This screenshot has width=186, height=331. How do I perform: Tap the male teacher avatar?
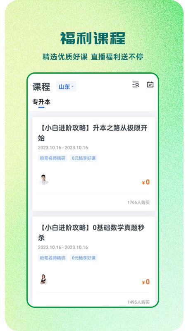pyautogui.click(x=44, y=180)
